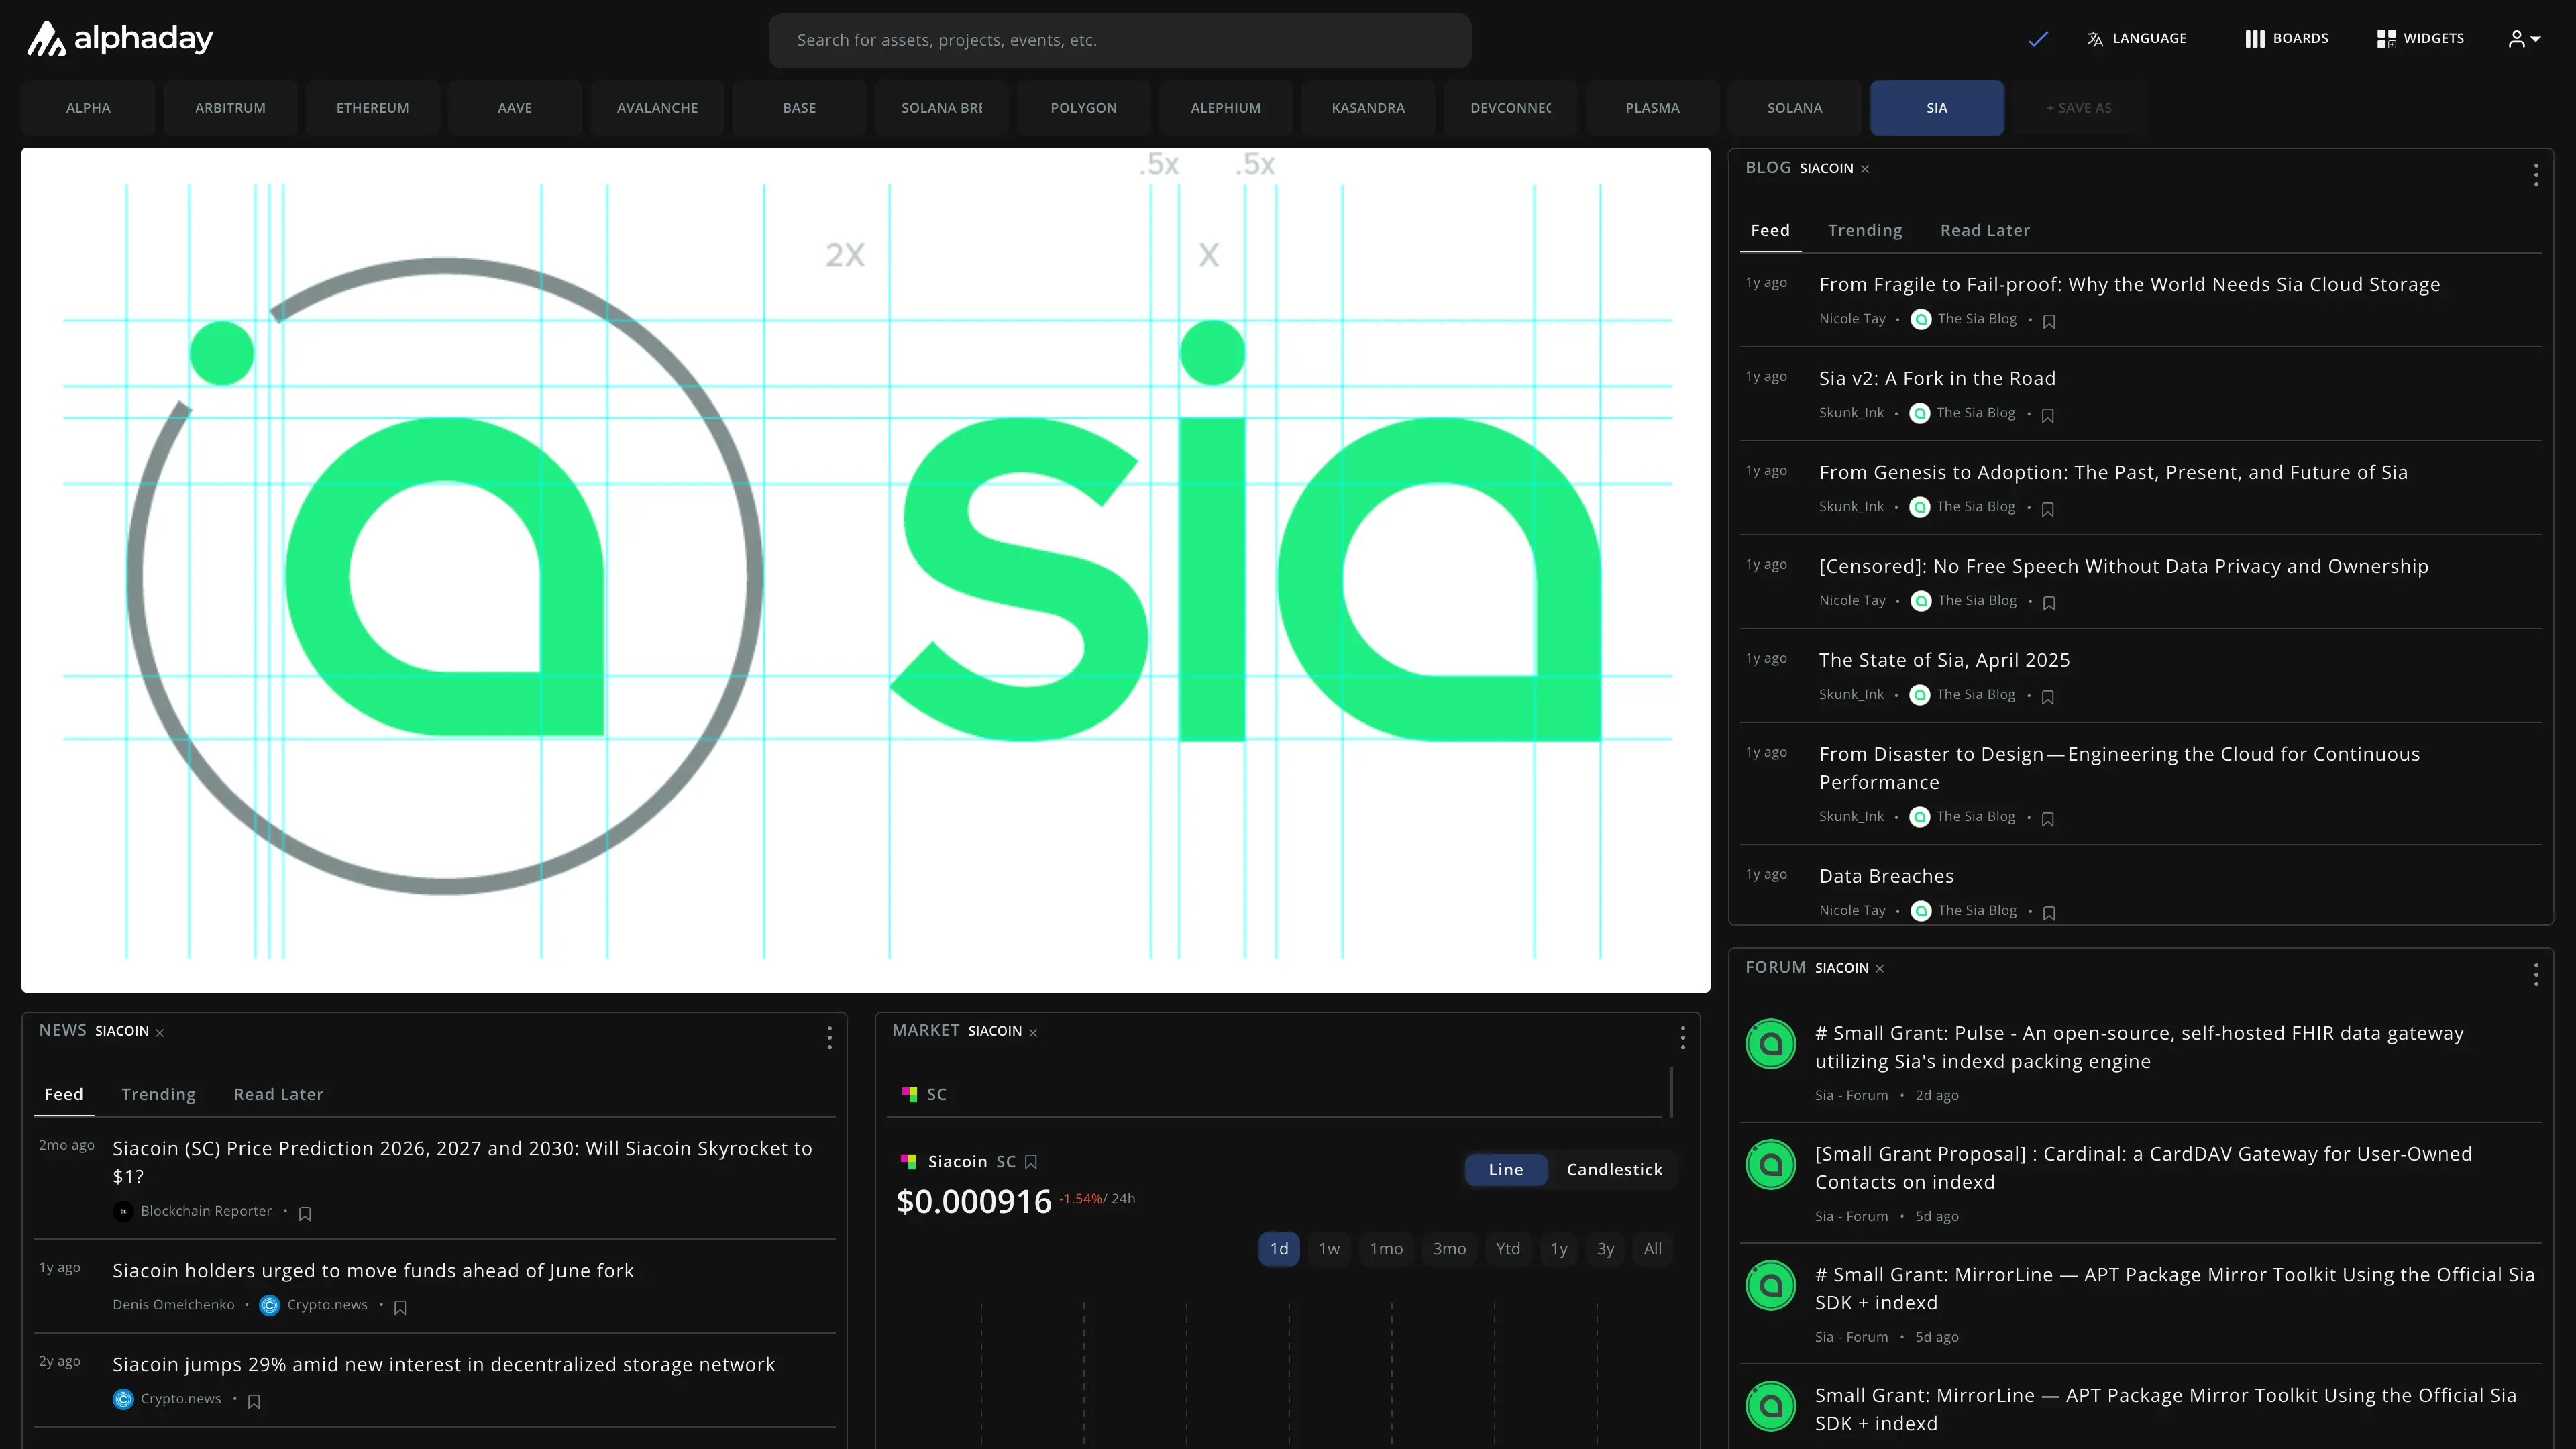The image size is (2576, 1449).
Task: Switch chart to Candlestick view
Action: (x=1614, y=1169)
